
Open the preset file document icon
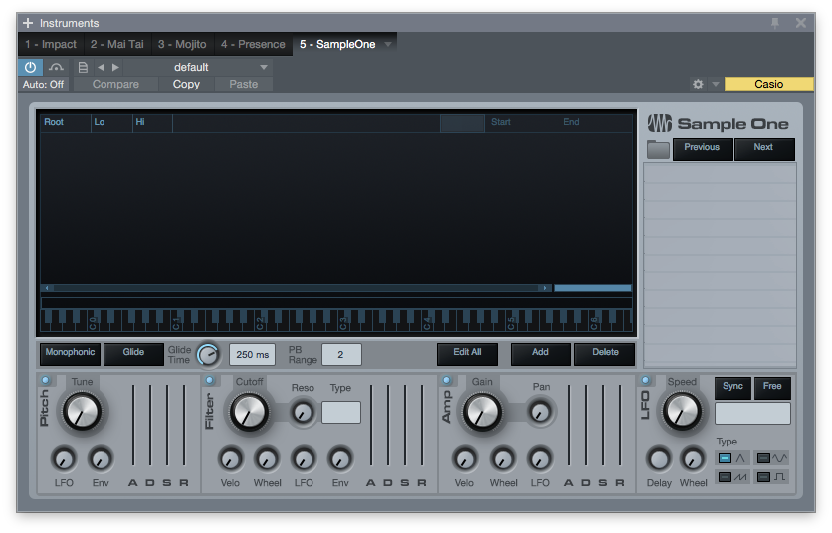click(84, 67)
